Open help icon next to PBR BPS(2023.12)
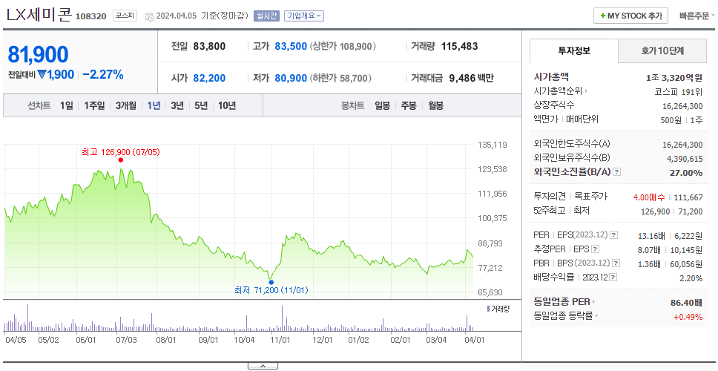Screen dimensions: 718x371 (x=616, y=263)
